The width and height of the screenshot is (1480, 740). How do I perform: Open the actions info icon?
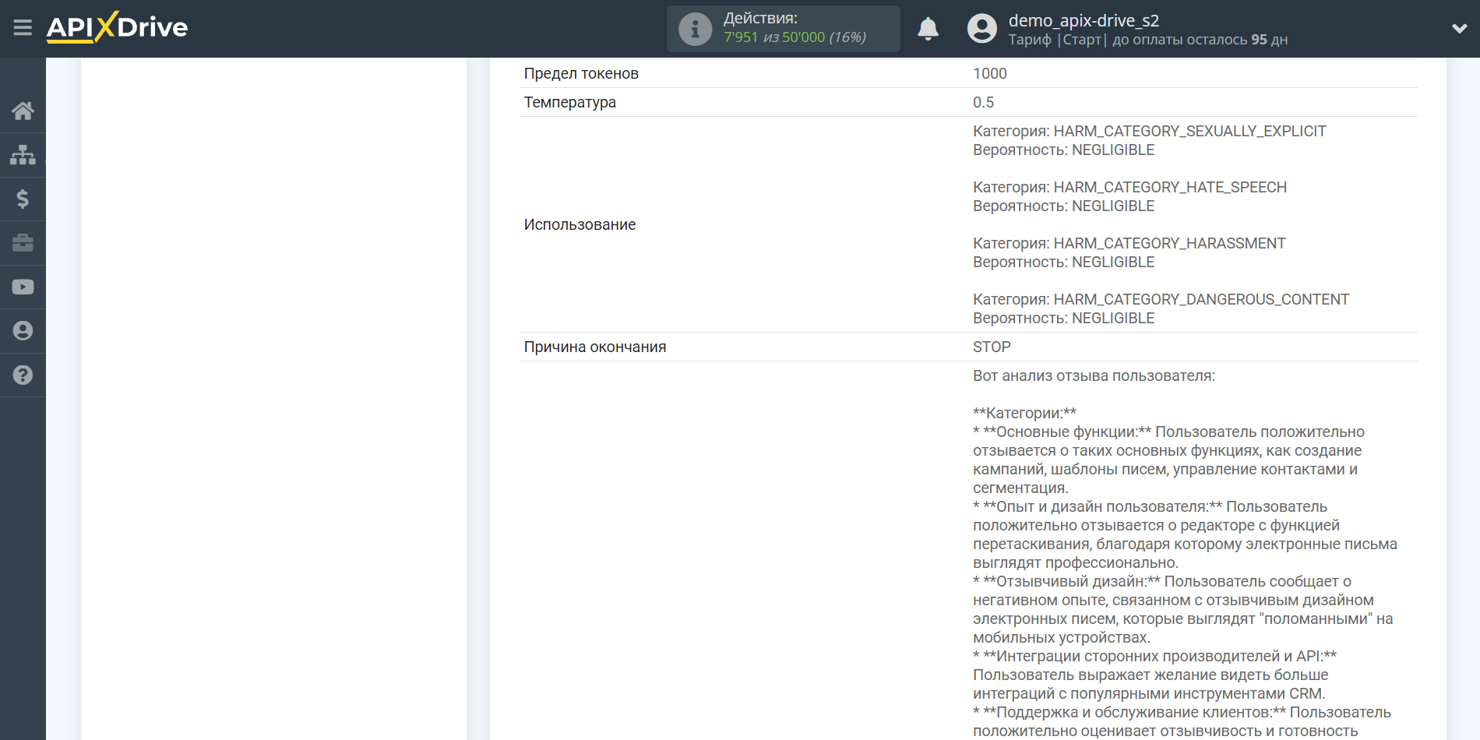[x=695, y=29]
